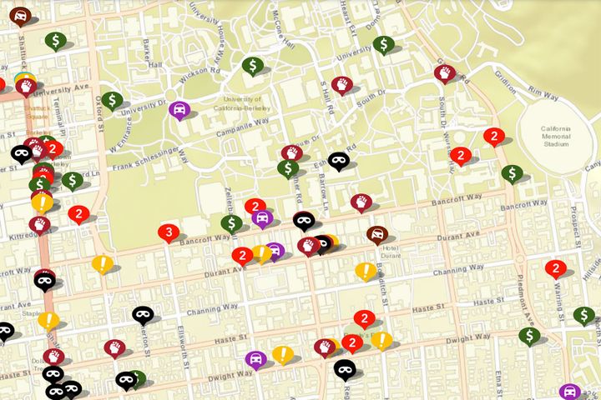This screenshot has width=601, height=400.
Task: Select purple car marker near University Dr
Action: (179, 111)
